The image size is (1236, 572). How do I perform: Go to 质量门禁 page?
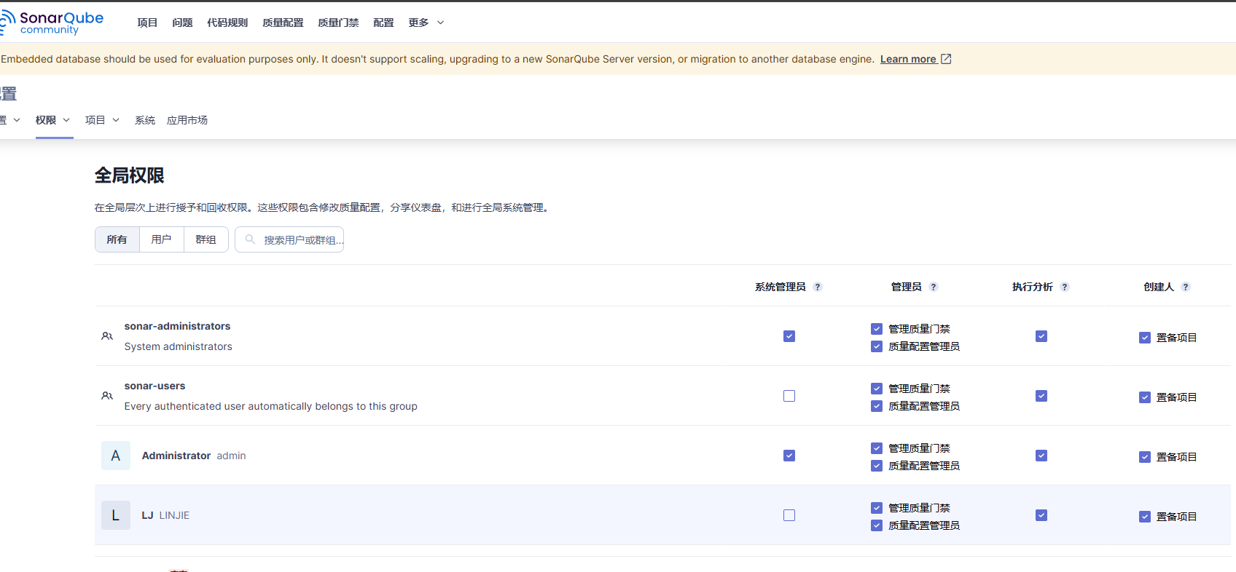tap(338, 23)
